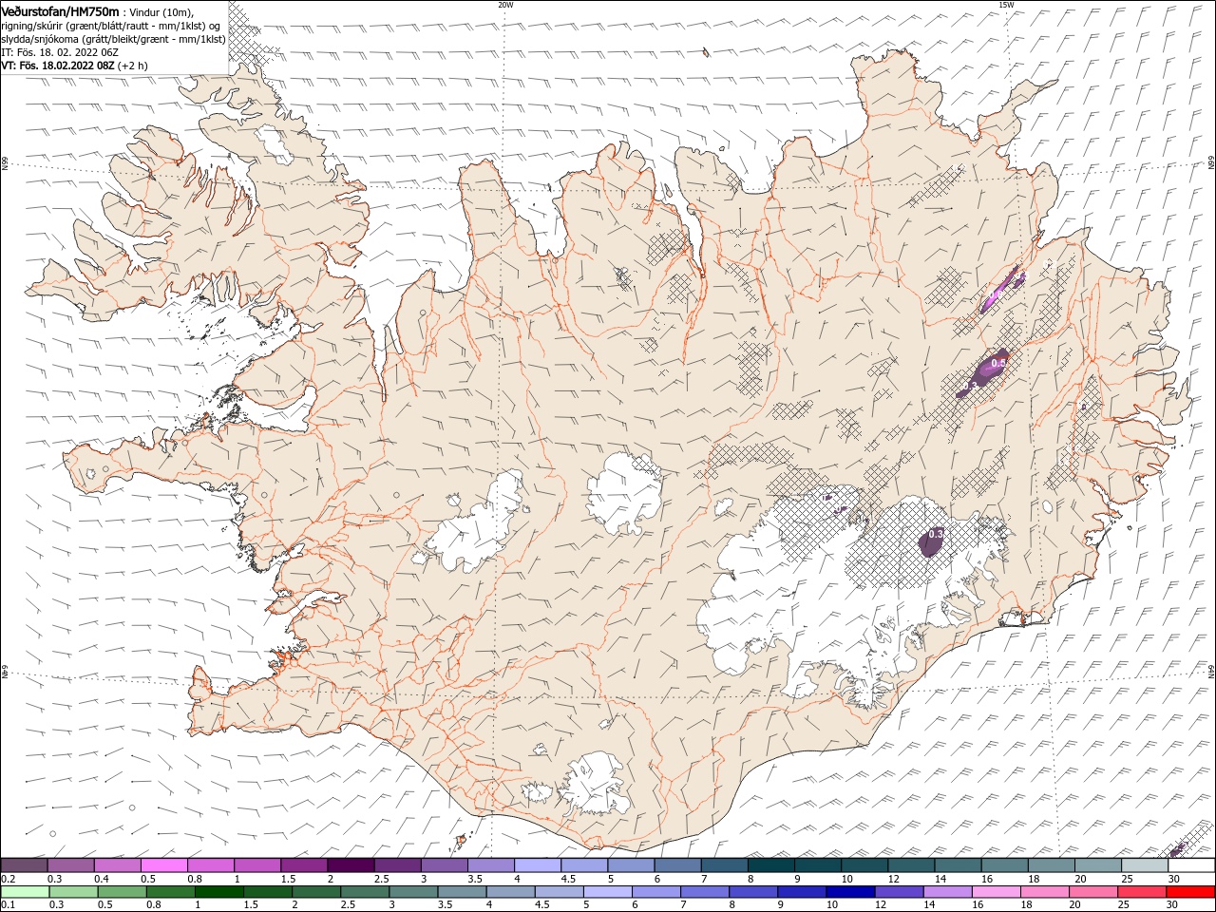Select deep blue lower swatch labeled 10

pyautogui.click(x=850, y=892)
